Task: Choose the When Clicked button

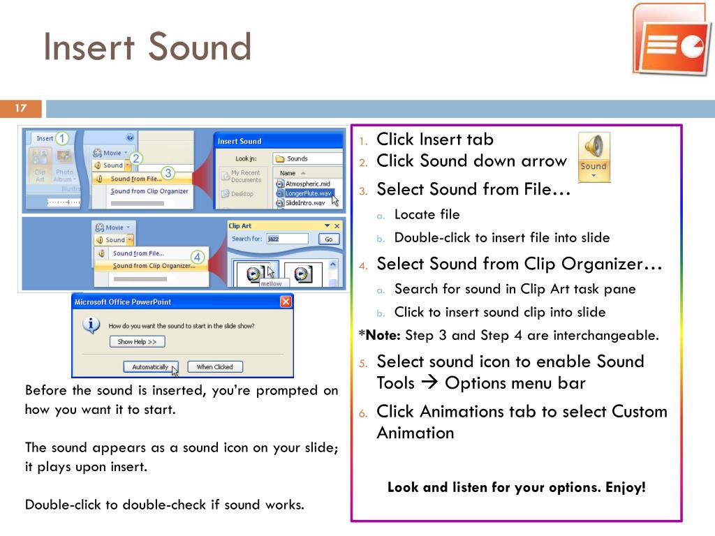Action: point(215,367)
